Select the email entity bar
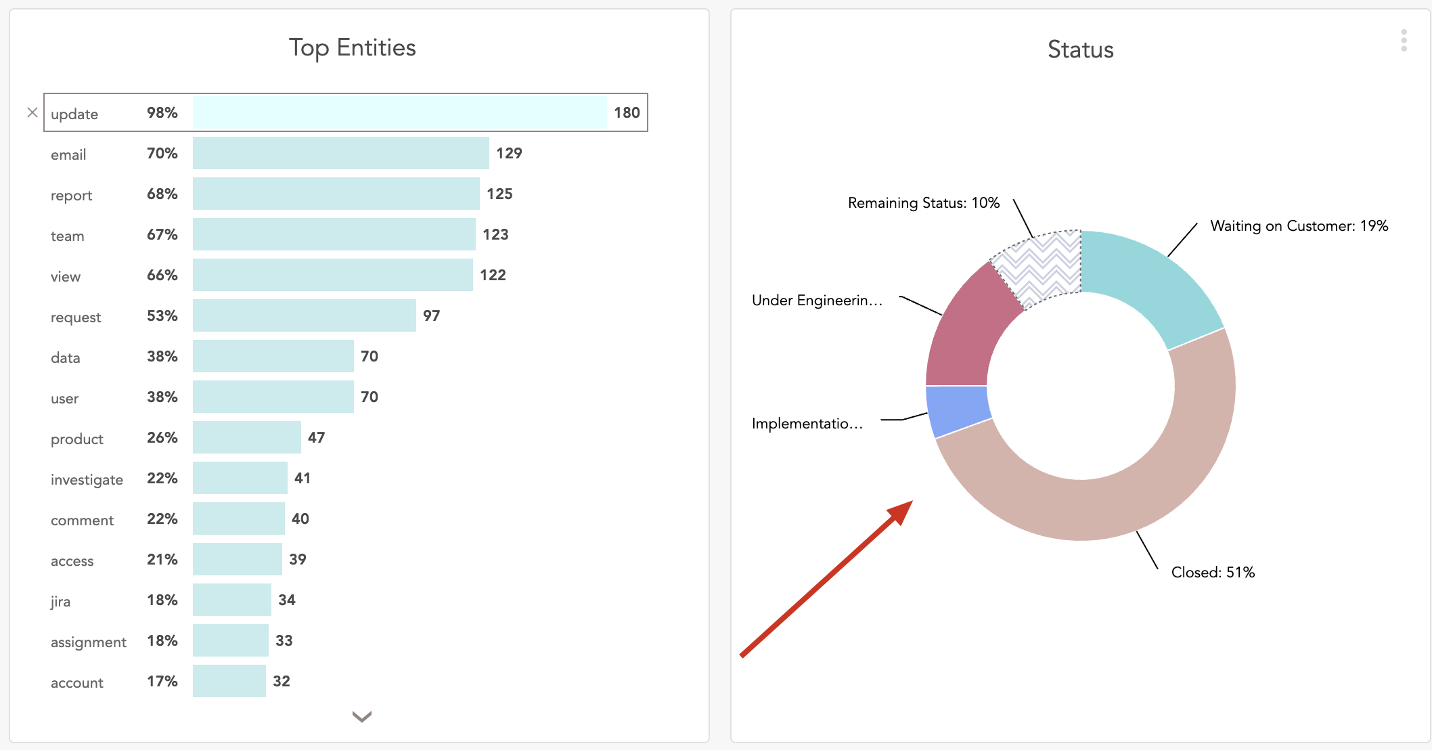1432x750 pixels. click(340, 153)
